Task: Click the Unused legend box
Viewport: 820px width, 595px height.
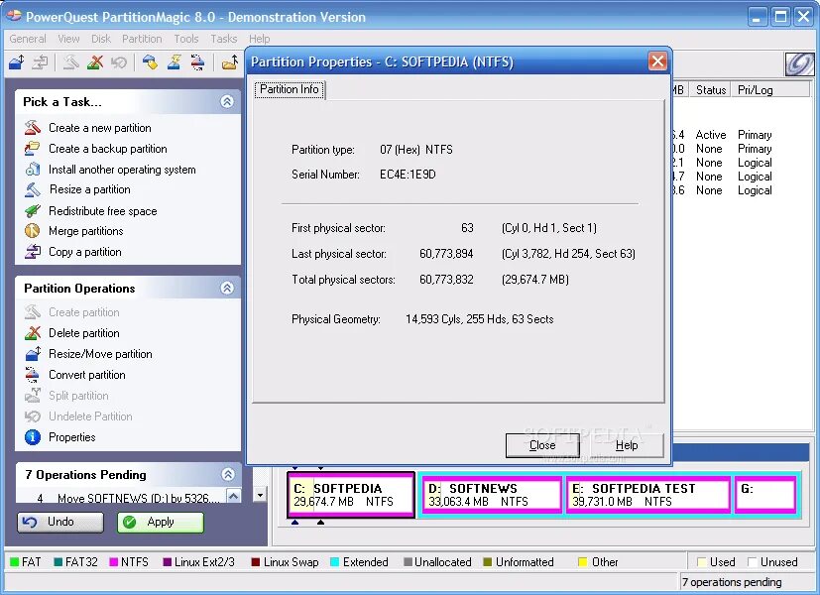Action: (752, 562)
